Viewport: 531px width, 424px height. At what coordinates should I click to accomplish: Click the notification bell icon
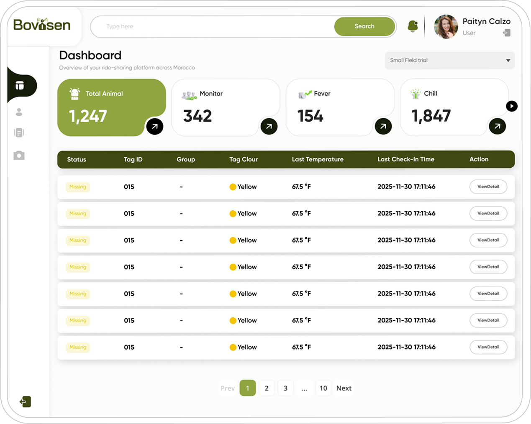(x=413, y=26)
